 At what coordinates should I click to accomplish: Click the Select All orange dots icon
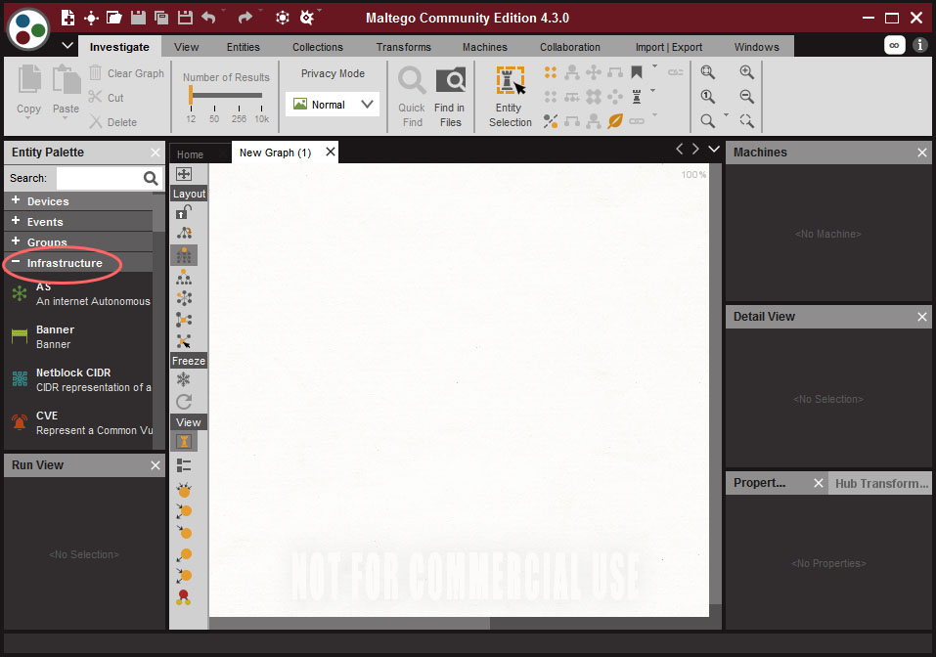coord(551,72)
